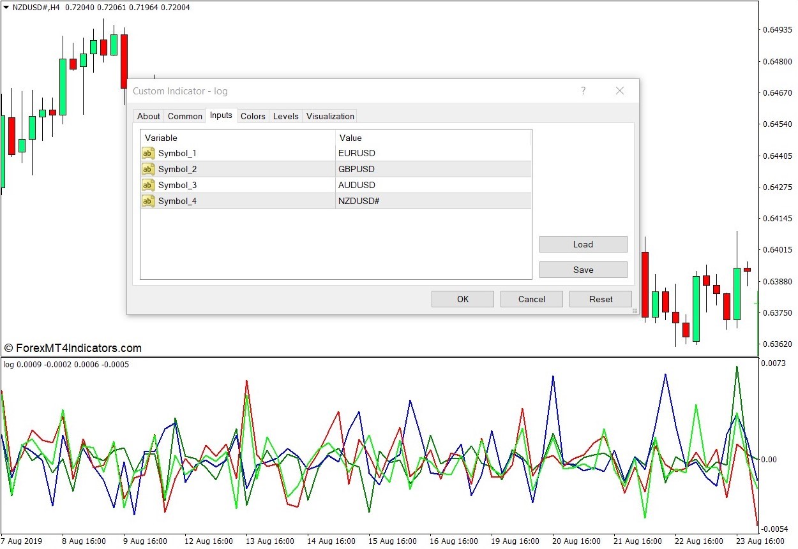This screenshot has height=549, width=798.
Task: Click the chart menu triangle beside NZDUSD#,H4
Action: 6,8
